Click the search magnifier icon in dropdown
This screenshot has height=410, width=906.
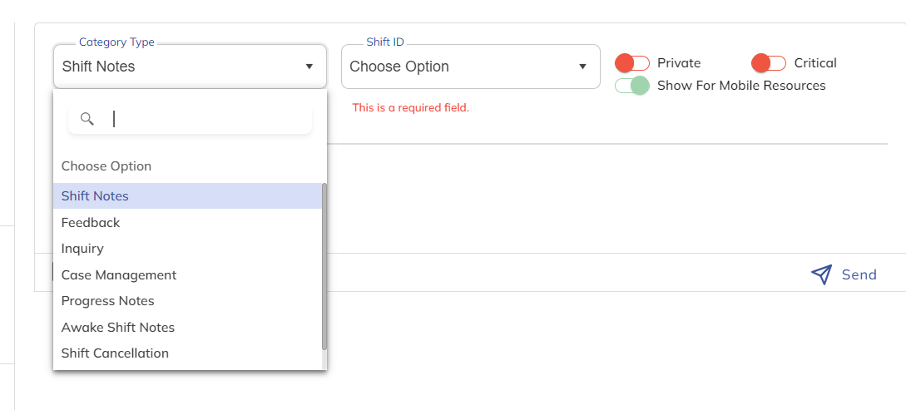point(87,119)
